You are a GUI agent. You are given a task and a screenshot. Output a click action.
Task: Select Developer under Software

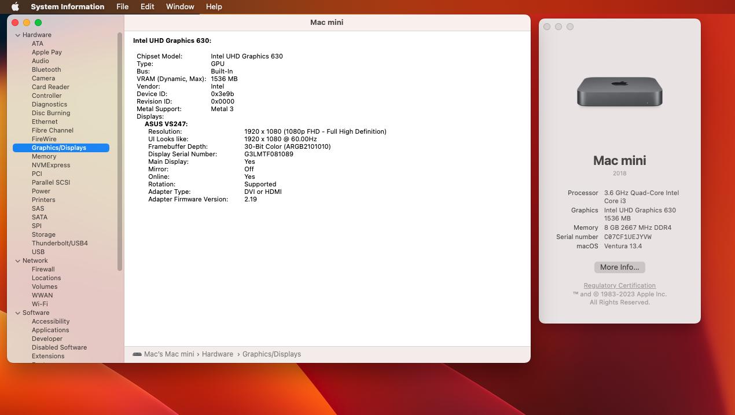pos(47,339)
